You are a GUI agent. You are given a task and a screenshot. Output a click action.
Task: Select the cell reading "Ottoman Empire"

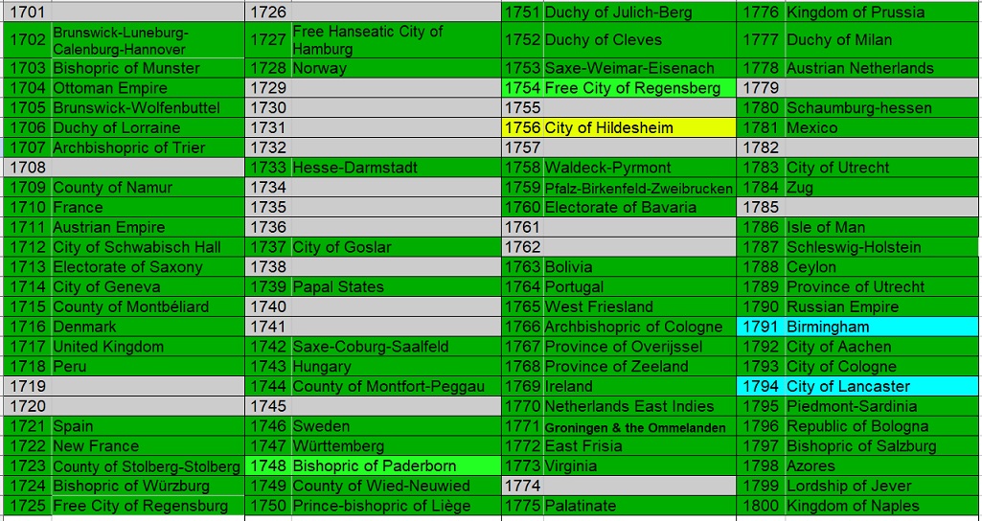tap(148, 88)
